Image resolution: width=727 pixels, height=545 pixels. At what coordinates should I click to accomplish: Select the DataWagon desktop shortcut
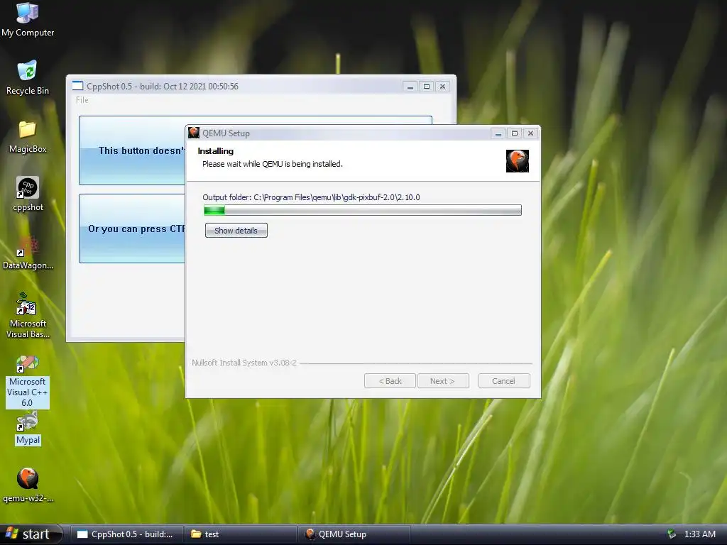[28, 253]
